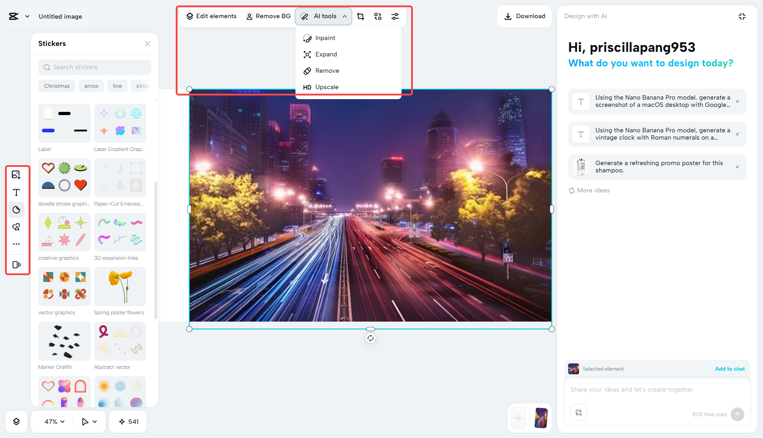Image resolution: width=763 pixels, height=438 pixels.
Task: Select the shampoo promo poster prompt
Action: (657, 167)
